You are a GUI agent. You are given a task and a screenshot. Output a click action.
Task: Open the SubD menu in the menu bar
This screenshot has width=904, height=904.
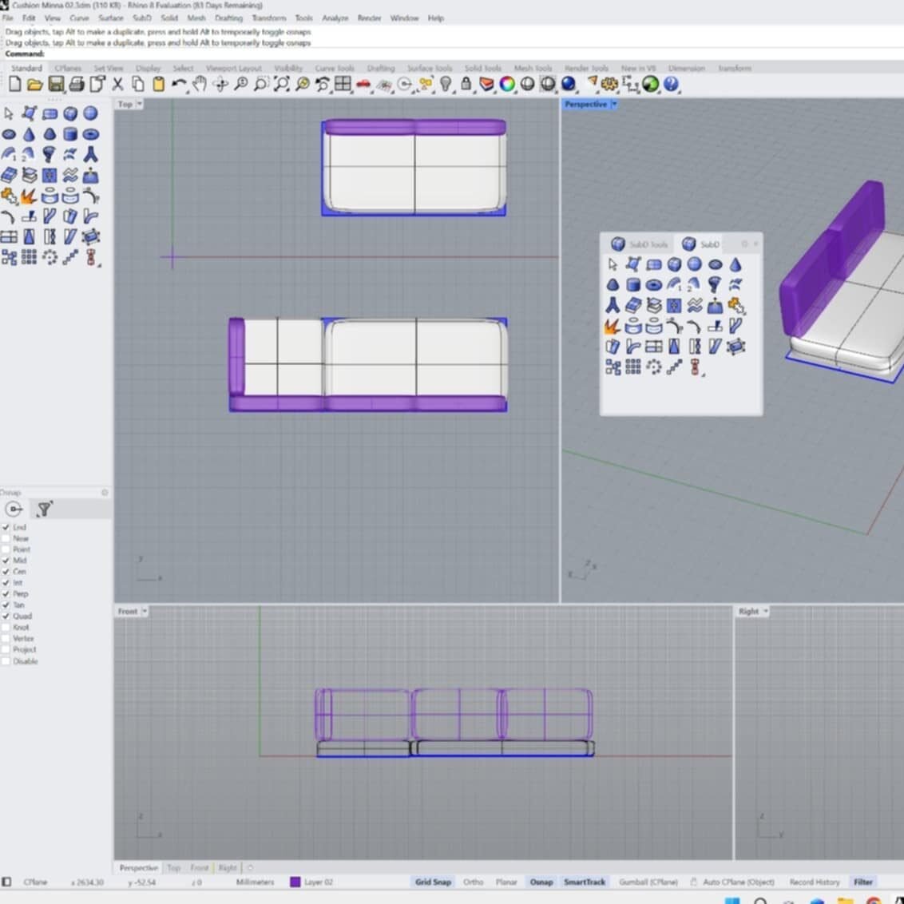(x=141, y=18)
